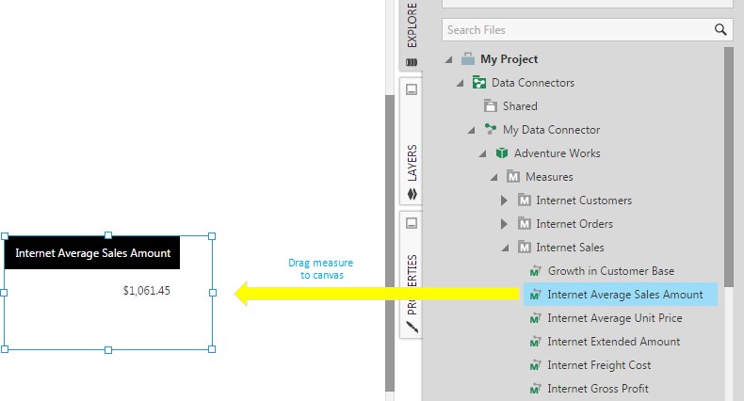
Task: Select the Internet Customers label
Action: point(584,200)
